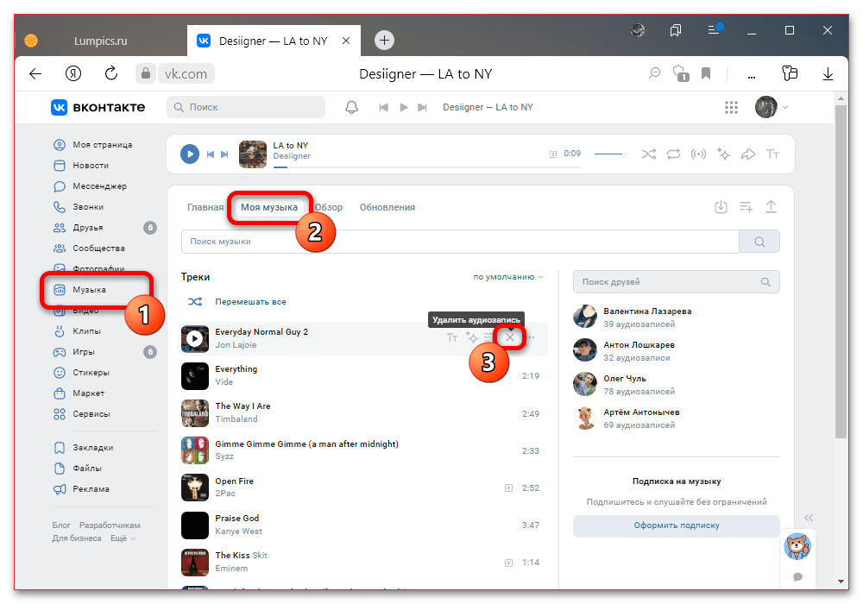The image size is (863, 604).
Task: Click the upload audio icon
Action: click(771, 207)
